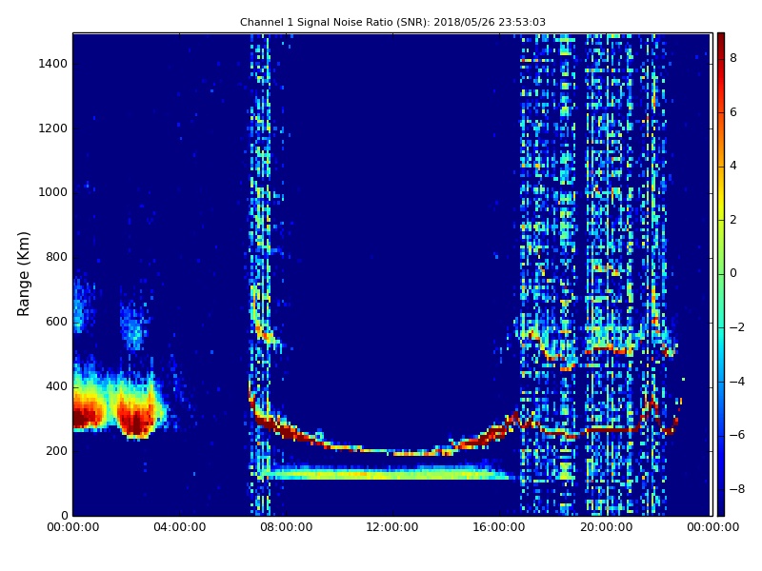The height and width of the screenshot is (571, 762).
Task: Click the colorbar tick label −2
Action: (x=737, y=327)
